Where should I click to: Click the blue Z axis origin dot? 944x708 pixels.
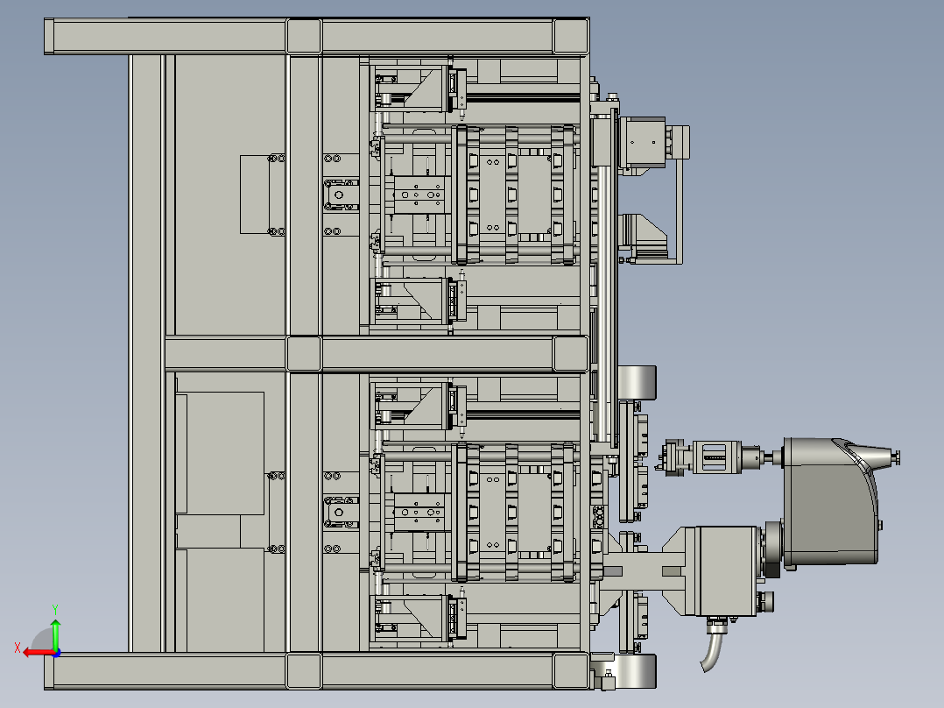coord(57,653)
